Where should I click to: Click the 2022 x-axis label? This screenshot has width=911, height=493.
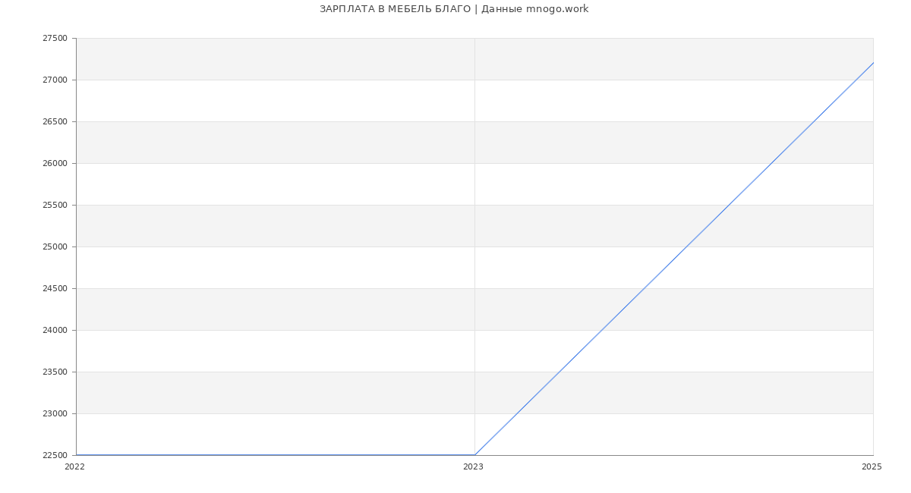point(74,467)
